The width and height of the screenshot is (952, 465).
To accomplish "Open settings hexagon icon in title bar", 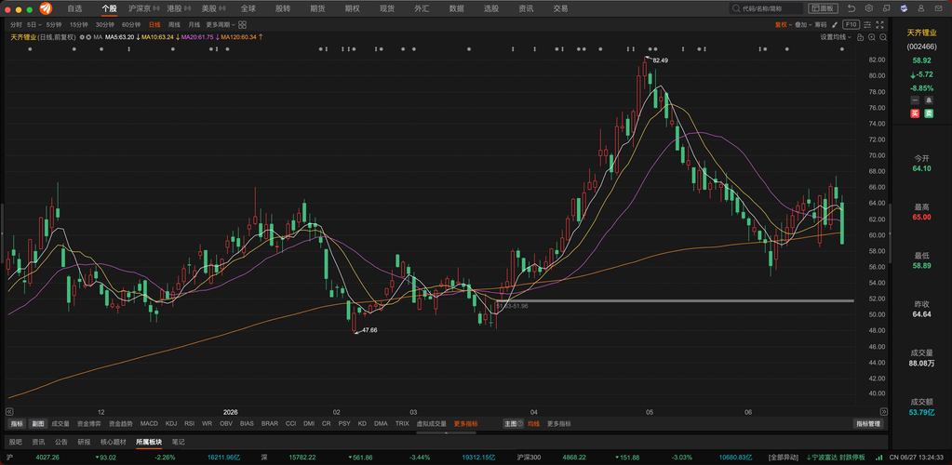I will click(869, 8).
